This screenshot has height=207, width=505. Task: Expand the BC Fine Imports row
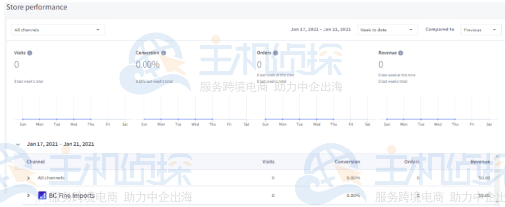(x=28, y=195)
